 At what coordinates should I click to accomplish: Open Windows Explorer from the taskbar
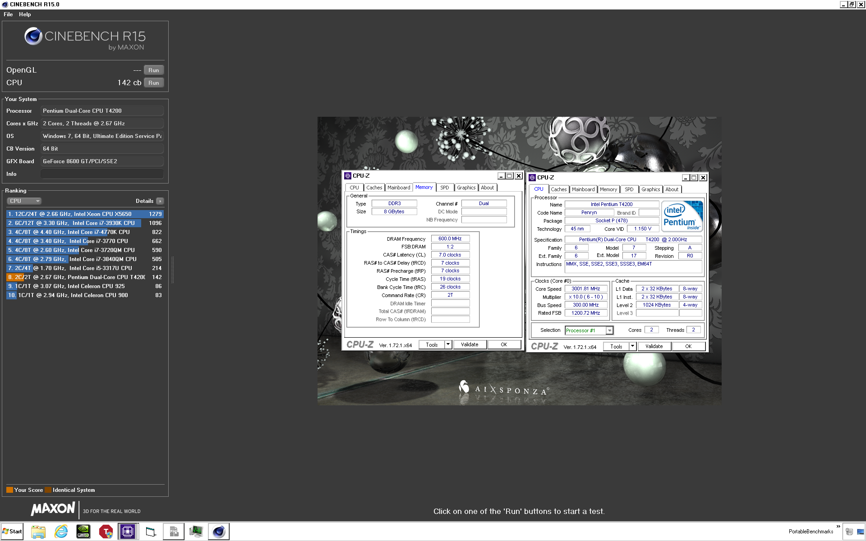(38, 532)
